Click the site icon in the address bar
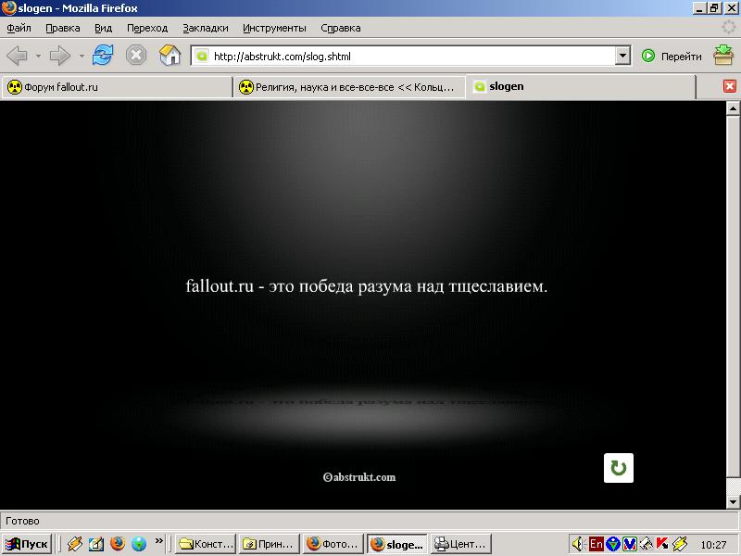The image size is (741, 556). click(202, 57)
